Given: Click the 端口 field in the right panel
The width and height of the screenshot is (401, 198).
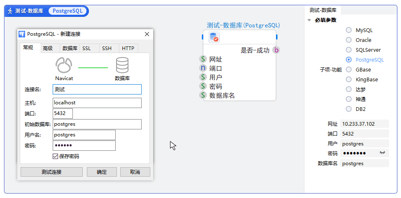Looking at the screenshot, I should (x=364, y=134).
